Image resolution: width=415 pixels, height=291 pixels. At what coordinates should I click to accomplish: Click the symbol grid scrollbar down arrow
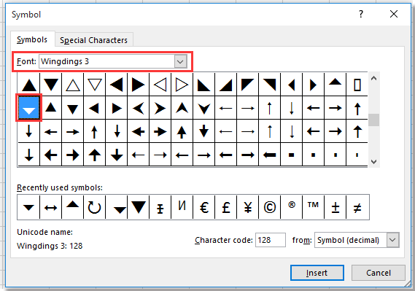[x=373, y=162]
